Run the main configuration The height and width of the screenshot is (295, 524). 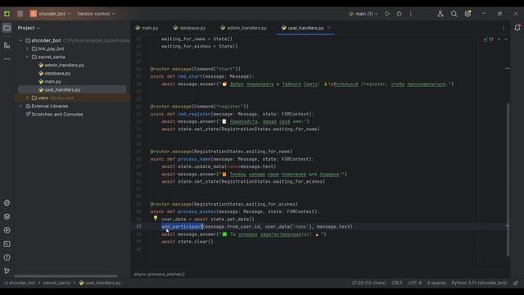point(387,14)
